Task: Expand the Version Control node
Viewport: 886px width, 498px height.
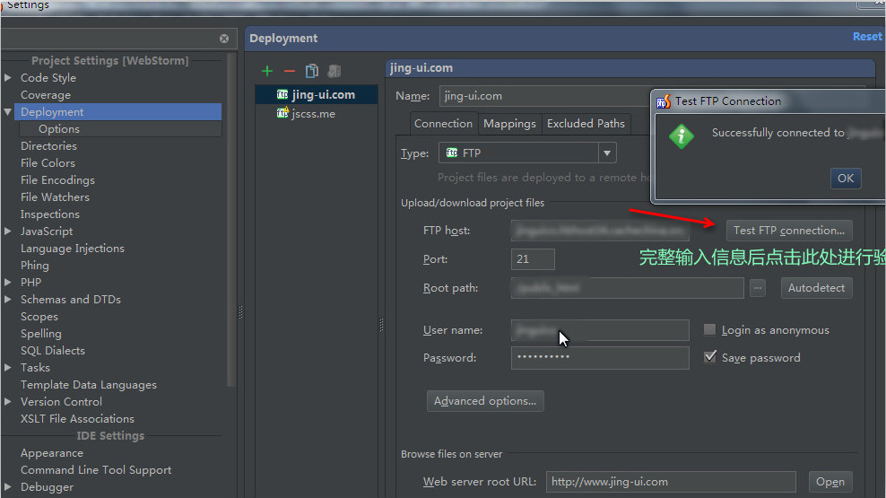Action: pyautogui.click(x=8, y=402)
